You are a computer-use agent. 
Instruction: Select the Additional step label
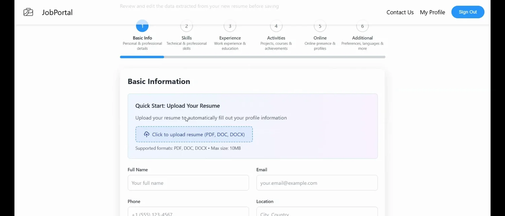(x=362, y=38)
